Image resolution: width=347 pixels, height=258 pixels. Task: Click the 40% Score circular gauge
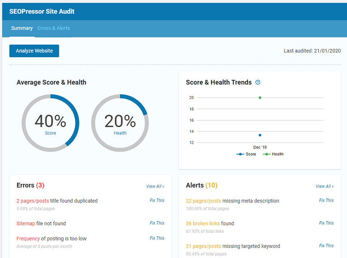[50, 123]
